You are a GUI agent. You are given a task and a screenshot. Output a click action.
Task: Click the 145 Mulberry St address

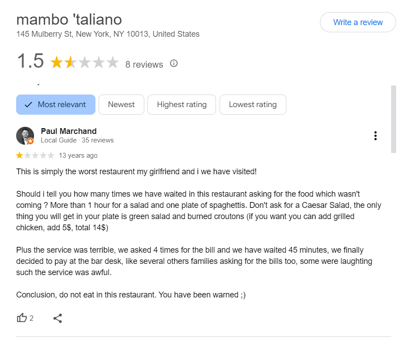pos(108,34)
